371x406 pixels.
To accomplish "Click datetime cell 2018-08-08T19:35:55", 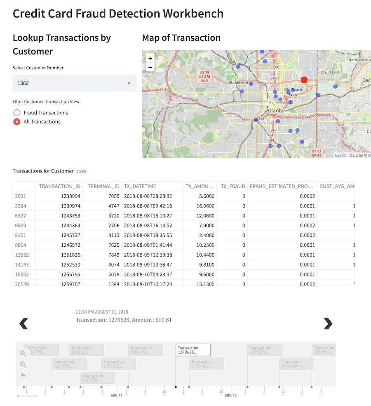I will [153, 235].
